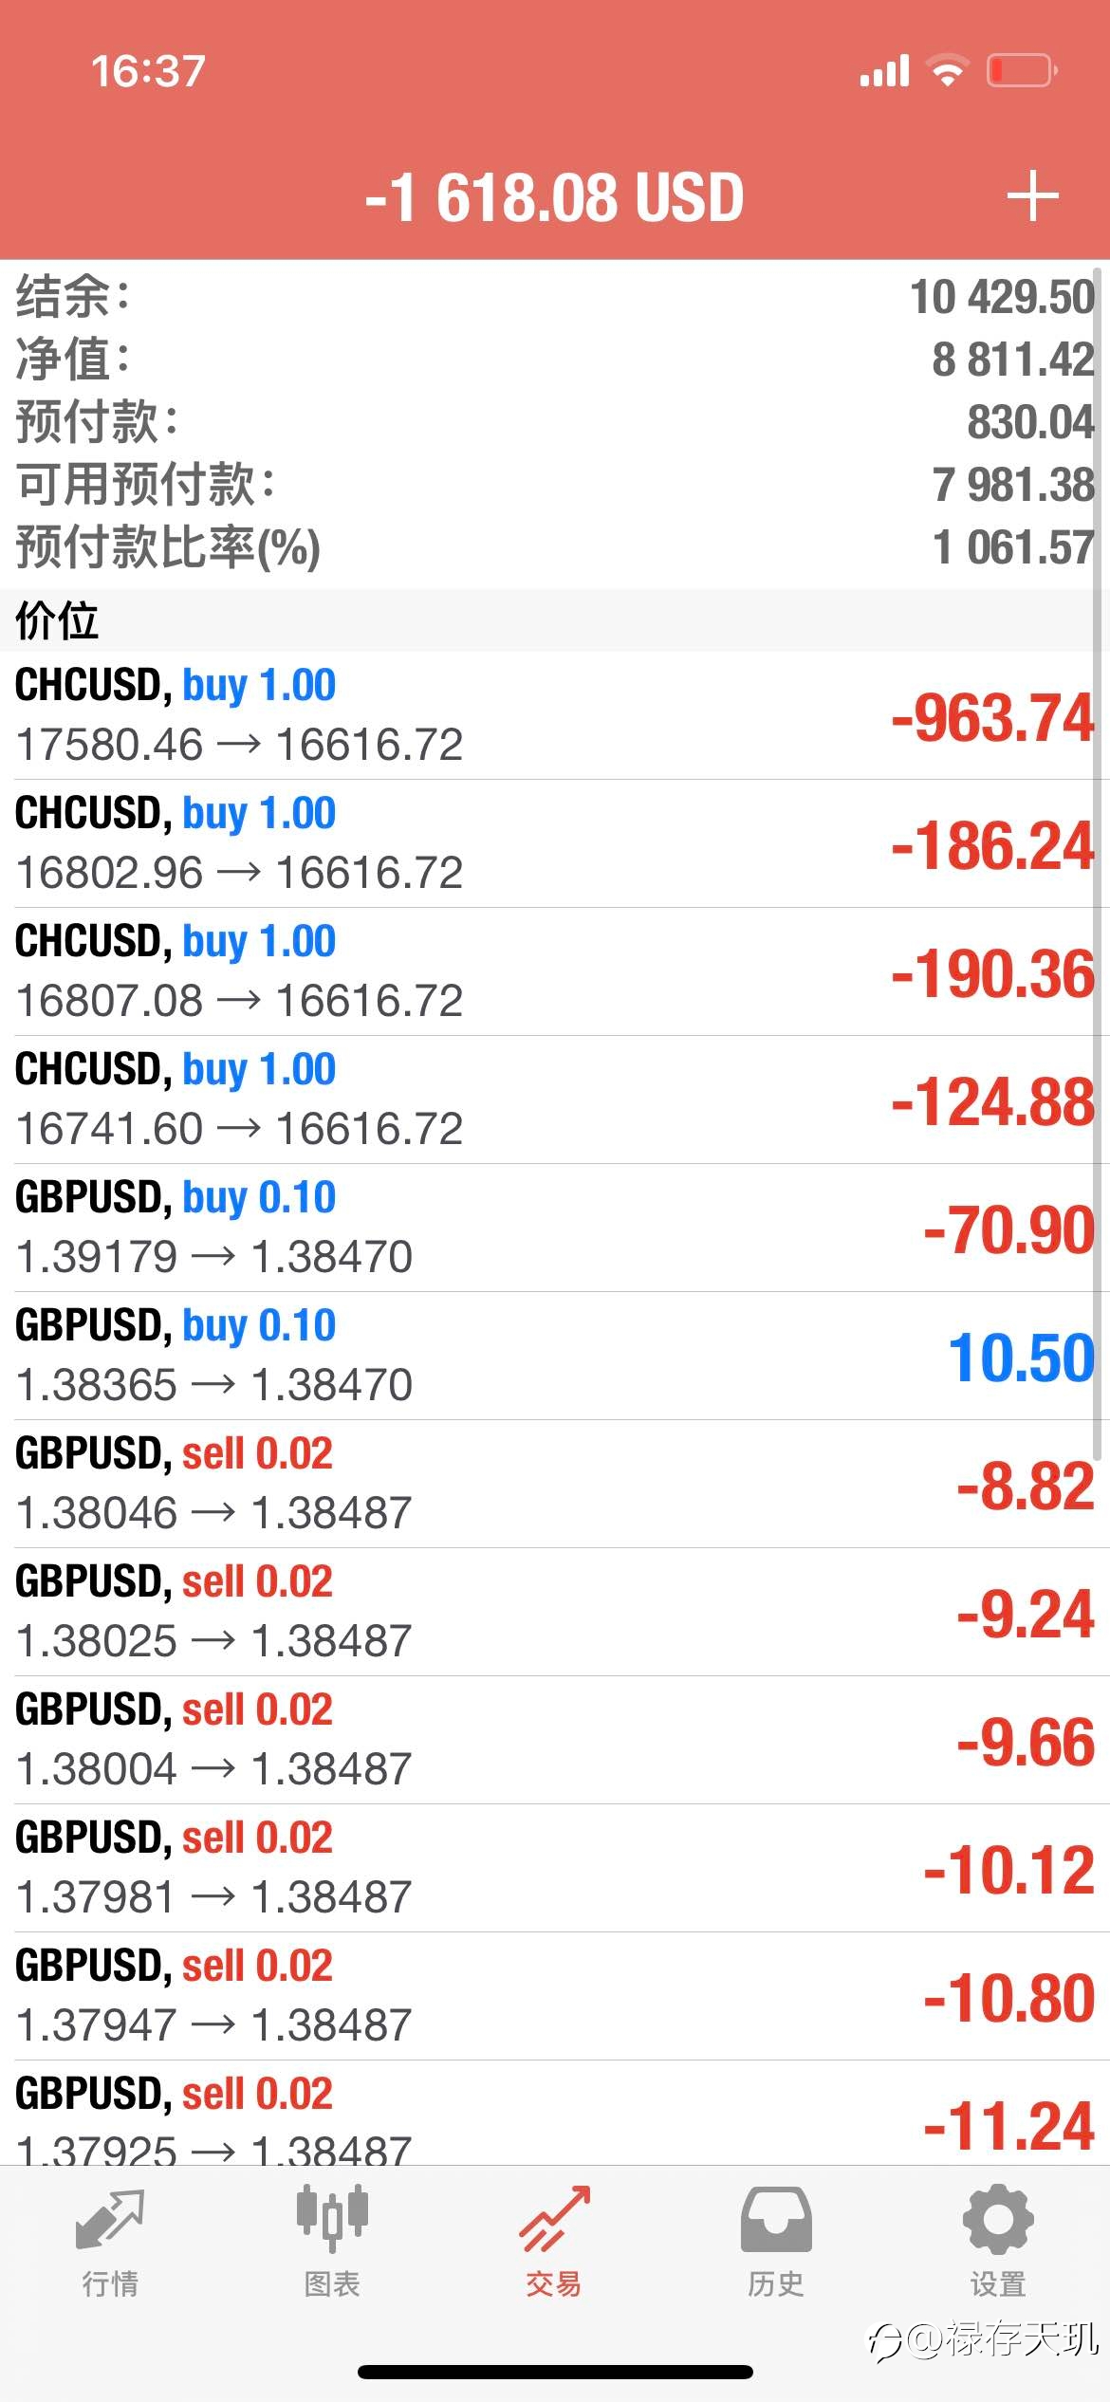Tap the Wi-Fi status icon
1110x2402 pixels.
(947, 70)
